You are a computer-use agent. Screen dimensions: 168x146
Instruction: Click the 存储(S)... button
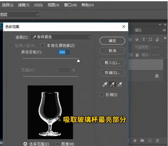point(112,73)
